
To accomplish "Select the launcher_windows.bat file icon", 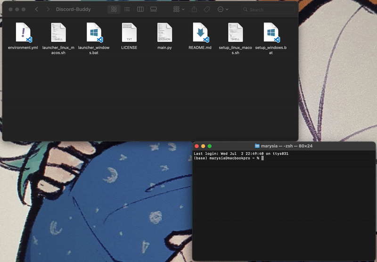I will point(94,33).
